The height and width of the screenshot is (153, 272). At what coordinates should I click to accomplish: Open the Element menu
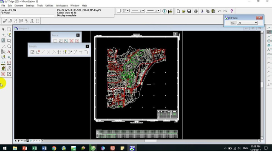pyautogui.click(x=19, y=6)
